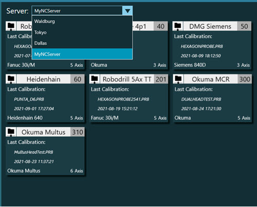Click the Heidenhain machine folder icon
The height and width of the screenshot is (207, 257).
click(11, 79)
